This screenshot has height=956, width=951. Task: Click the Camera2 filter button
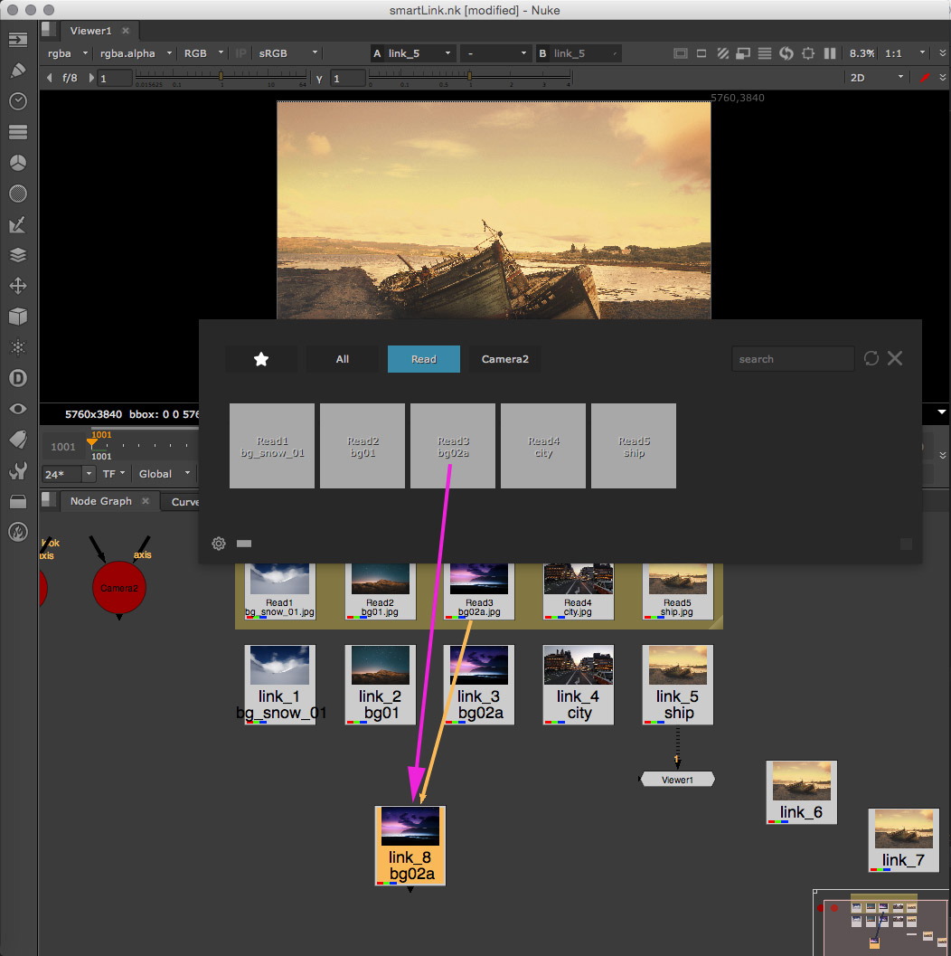pos(504,359)
